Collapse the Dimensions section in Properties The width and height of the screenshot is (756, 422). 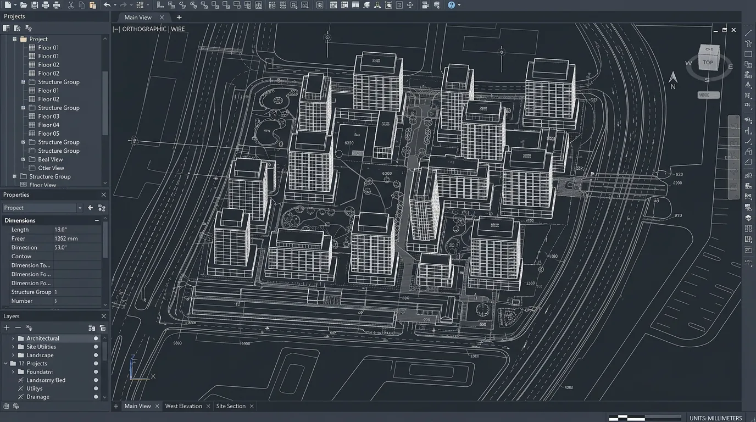pos(97,220)
